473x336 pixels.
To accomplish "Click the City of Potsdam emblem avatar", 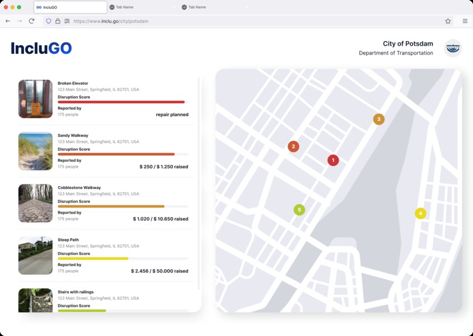I will tap(453, 48).
